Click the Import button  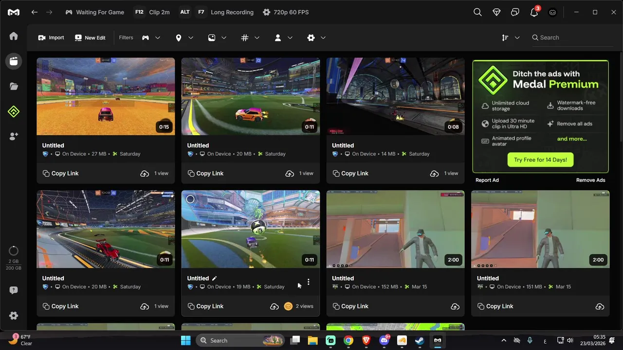point(51,37)
